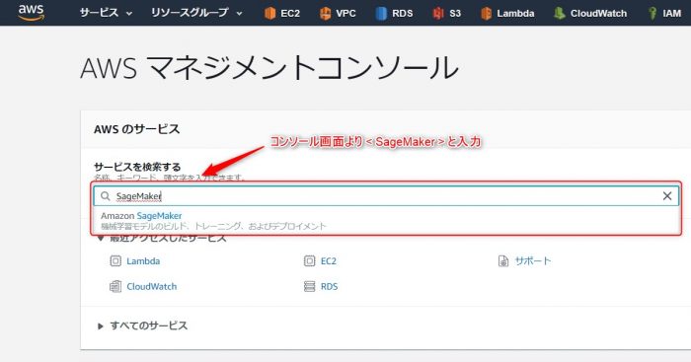
Task: Open the Lambda shortcut icon in navbar
Action: pyautogui.click(x=486, y=14)
